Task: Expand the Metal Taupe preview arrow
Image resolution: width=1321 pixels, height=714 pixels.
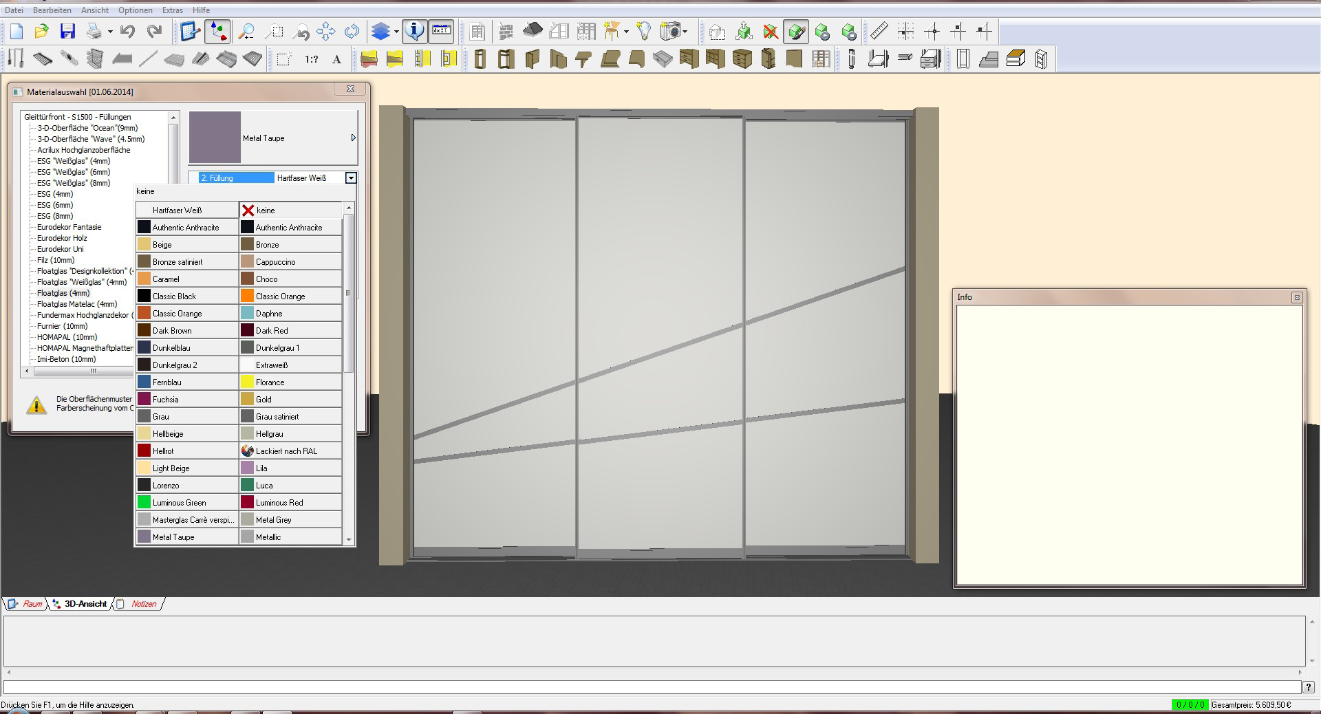Action: [x=353, y=138]
